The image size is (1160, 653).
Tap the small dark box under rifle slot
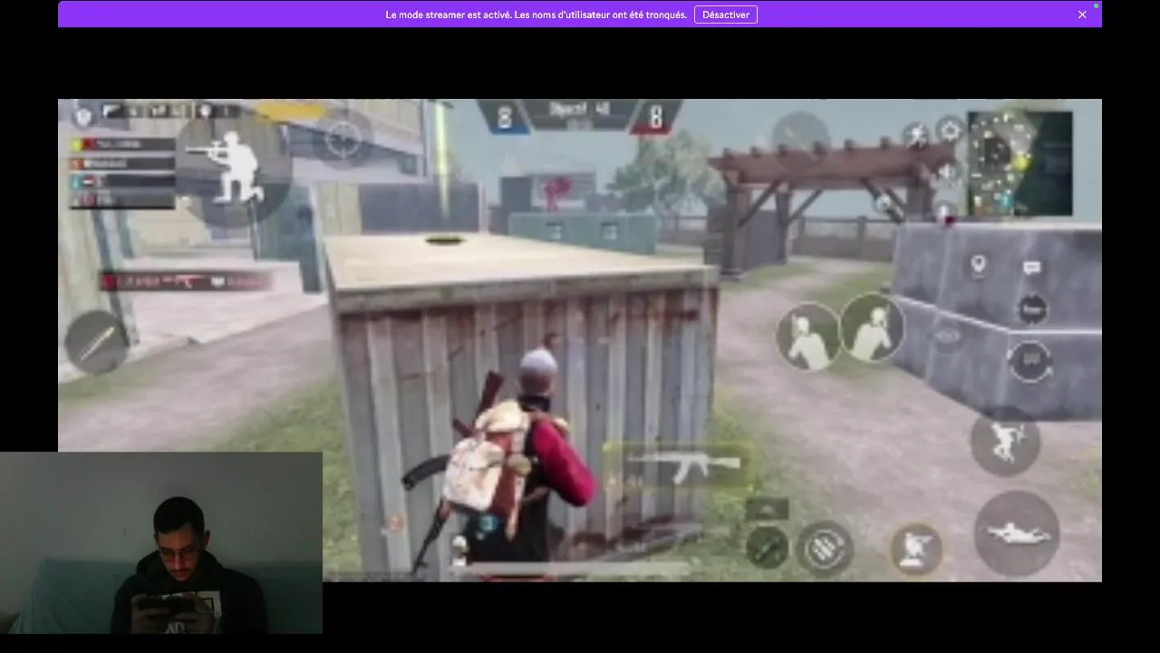tap(767, 509)
